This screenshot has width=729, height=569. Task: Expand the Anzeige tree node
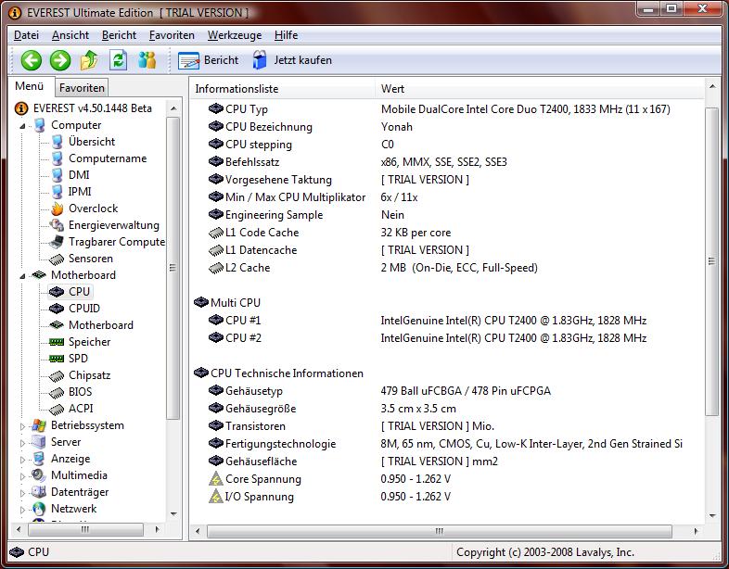click(22, 460)
